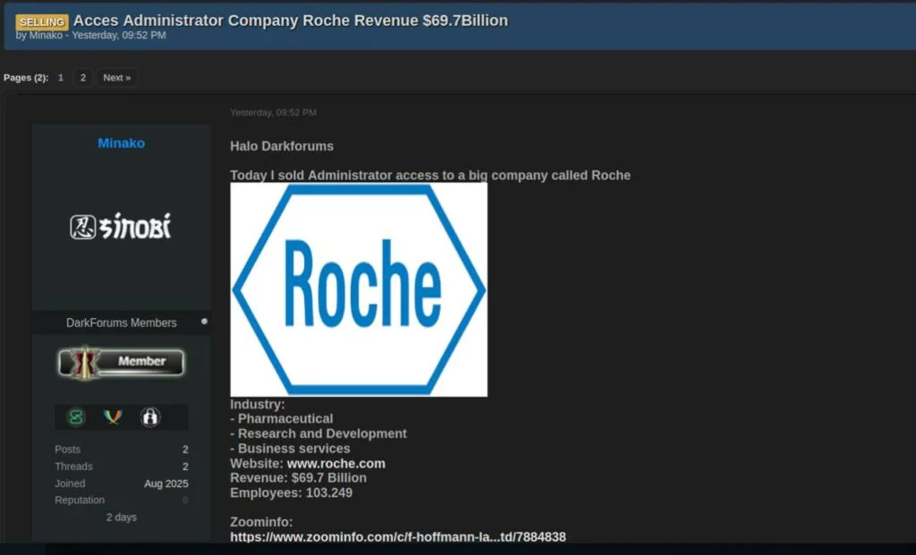Click the online status dot beside DarkForums Members

204,322
